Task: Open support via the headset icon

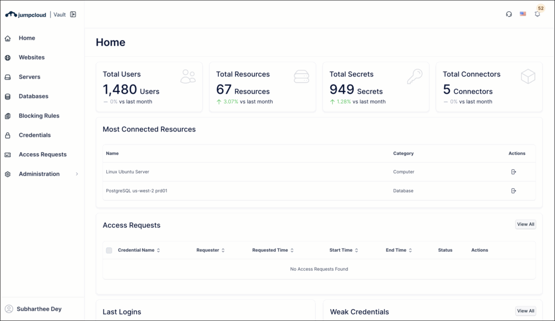Action: tap(508, 14)
